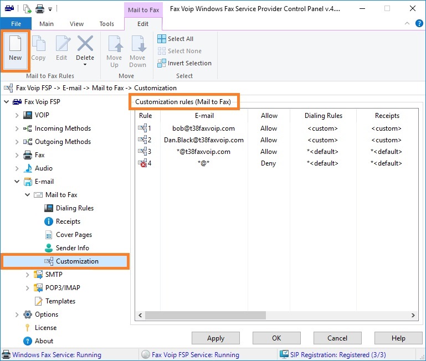
Task: Select the Fax machine icon in tree
Action: tap(28, 155)
